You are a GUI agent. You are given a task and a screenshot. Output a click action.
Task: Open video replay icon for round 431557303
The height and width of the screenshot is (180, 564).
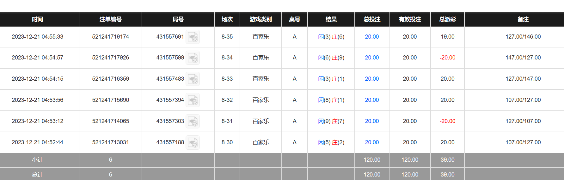coord(193,121)
